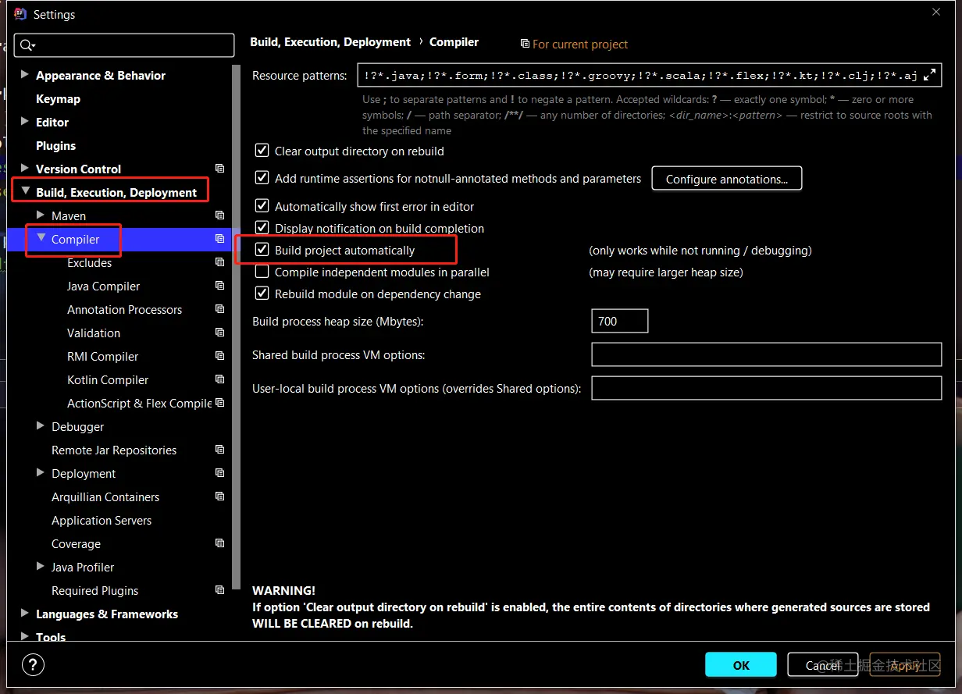Collapse the Compiler tree node

click(41, 238)
